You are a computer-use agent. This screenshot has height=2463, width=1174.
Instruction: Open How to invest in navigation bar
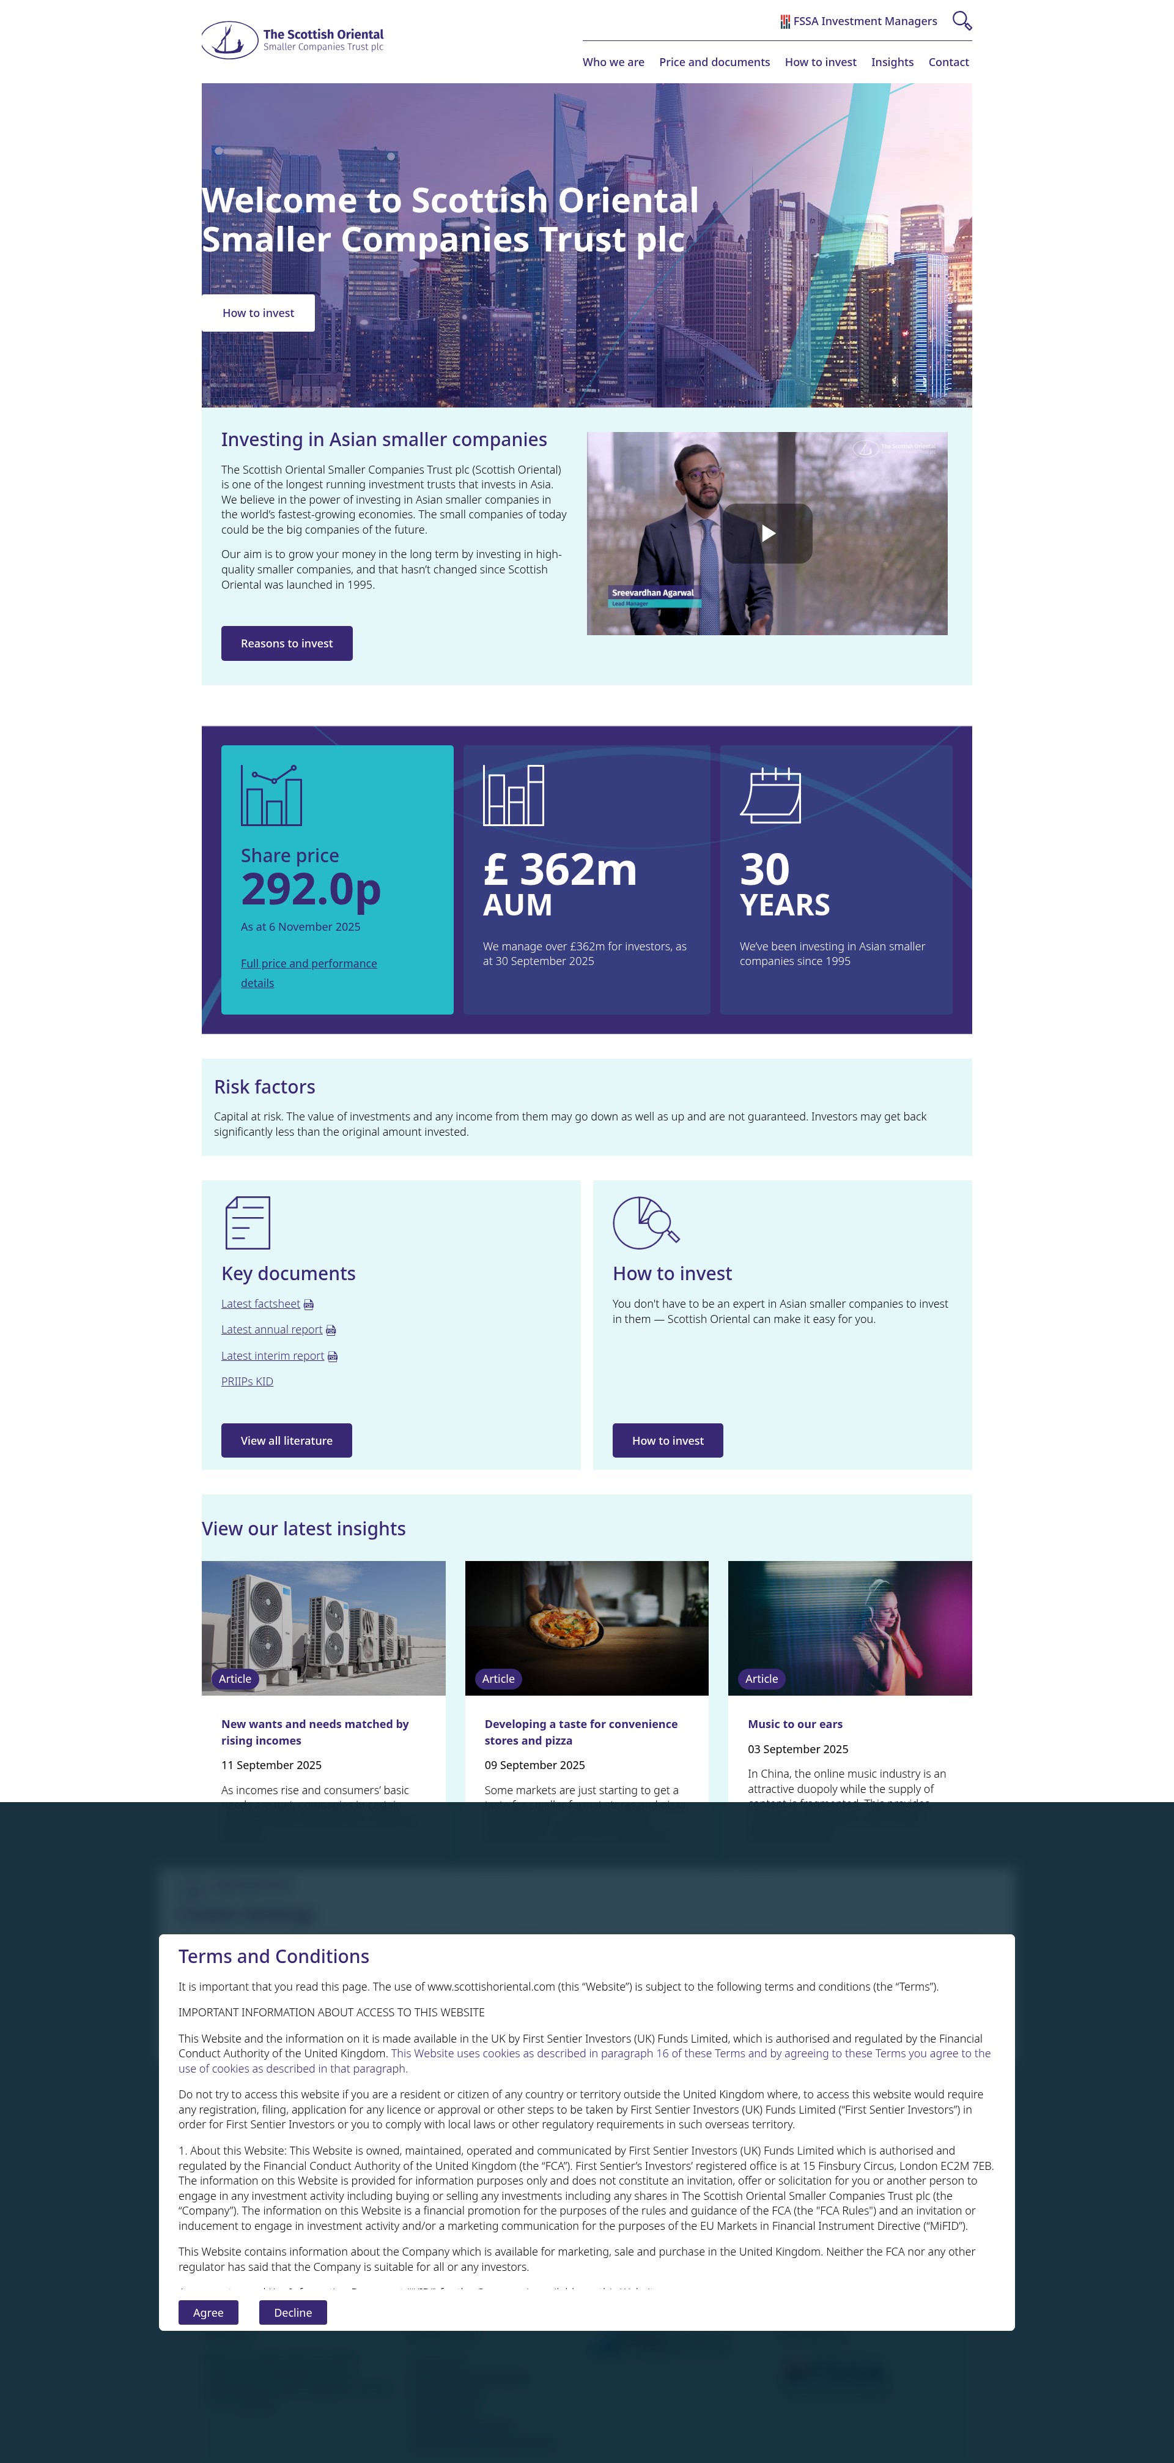821,62
